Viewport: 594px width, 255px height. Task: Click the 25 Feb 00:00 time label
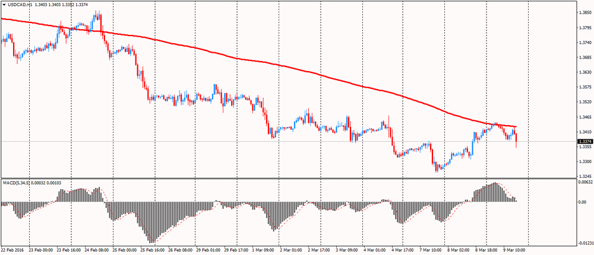coord(125,250)
